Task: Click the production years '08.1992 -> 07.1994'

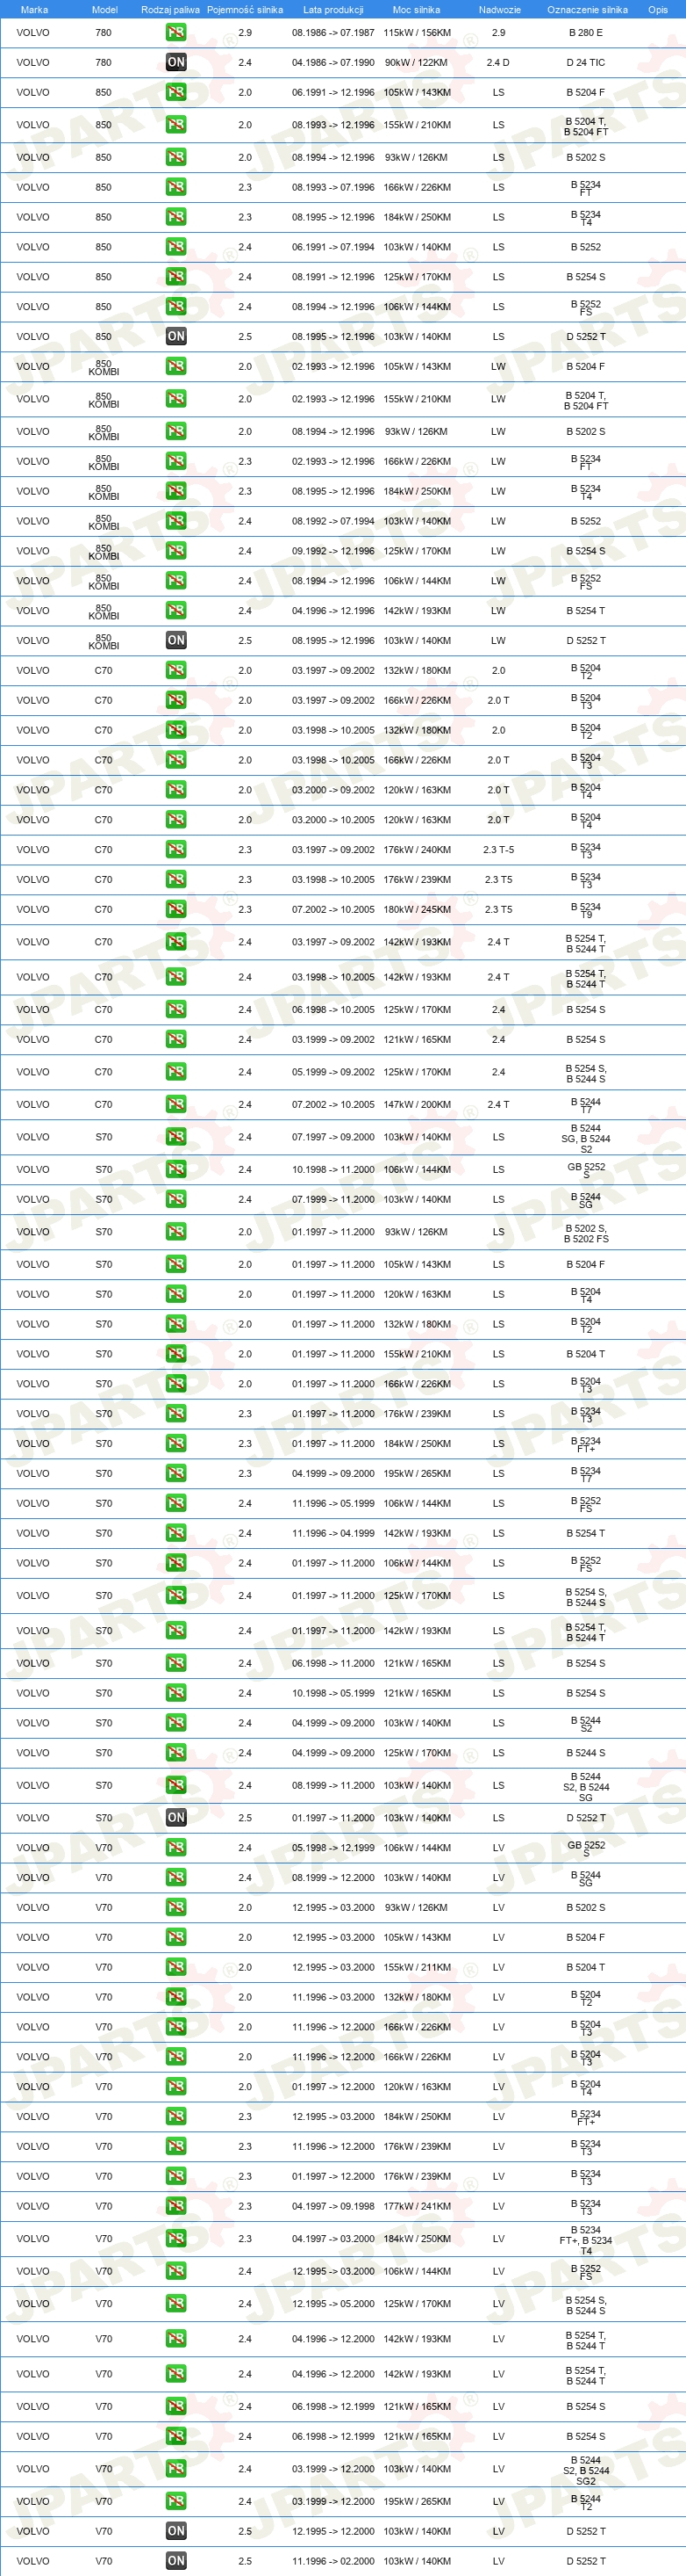Action: (x=332, y=520)
